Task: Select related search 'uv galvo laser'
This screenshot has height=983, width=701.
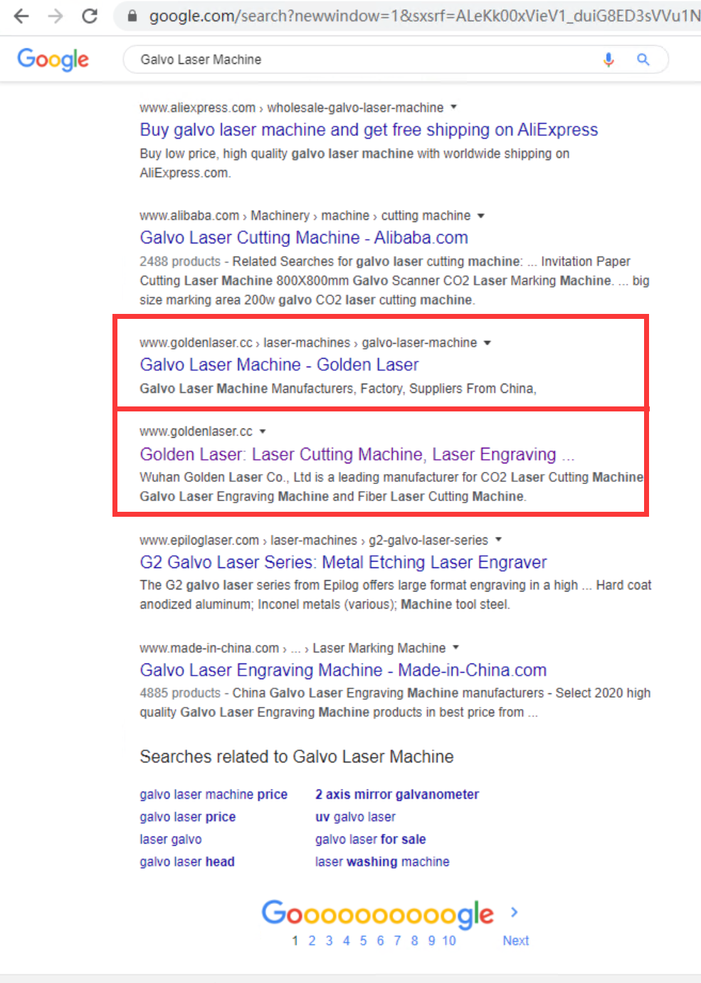Action: (x=355, y=816)
